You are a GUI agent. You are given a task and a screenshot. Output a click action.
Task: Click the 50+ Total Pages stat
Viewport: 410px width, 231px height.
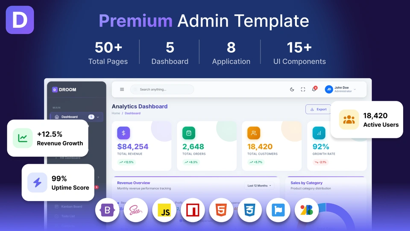[x=108, y=53]
